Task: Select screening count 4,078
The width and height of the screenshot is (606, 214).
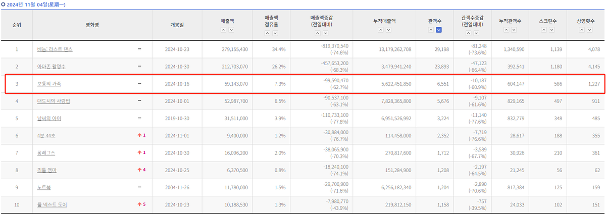Action: point(593,49)
